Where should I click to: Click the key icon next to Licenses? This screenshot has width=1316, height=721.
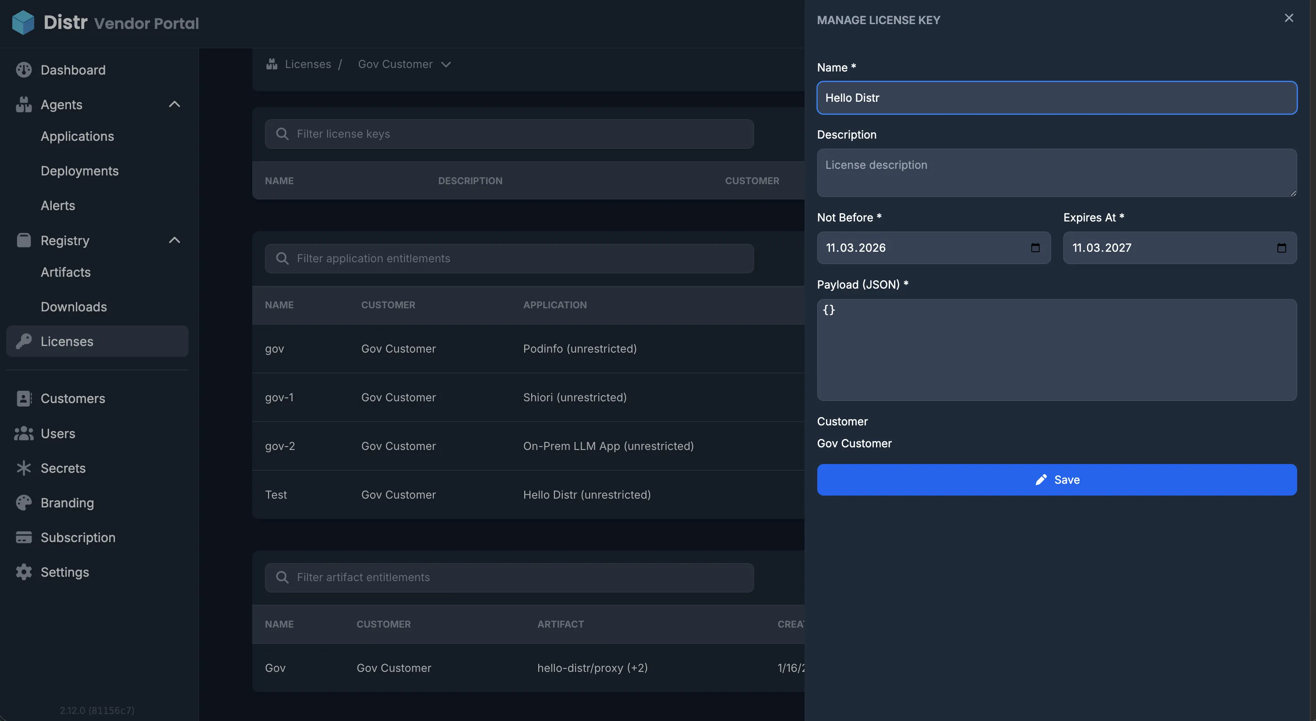tap(24, 341)
